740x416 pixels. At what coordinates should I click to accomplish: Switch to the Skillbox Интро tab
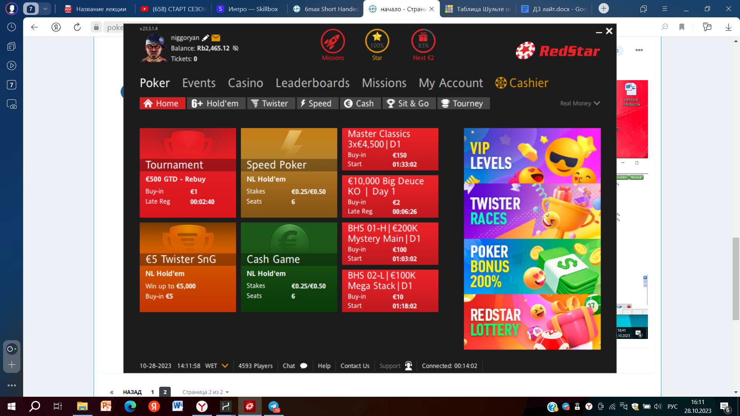point(249,9)
